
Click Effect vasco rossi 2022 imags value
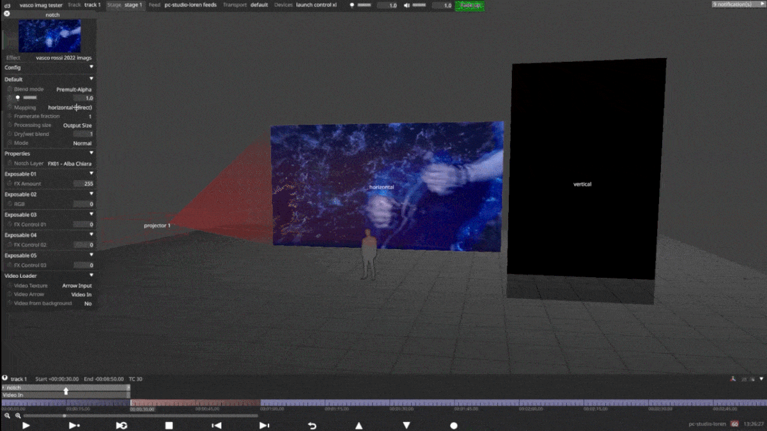(x=64, y=57)
